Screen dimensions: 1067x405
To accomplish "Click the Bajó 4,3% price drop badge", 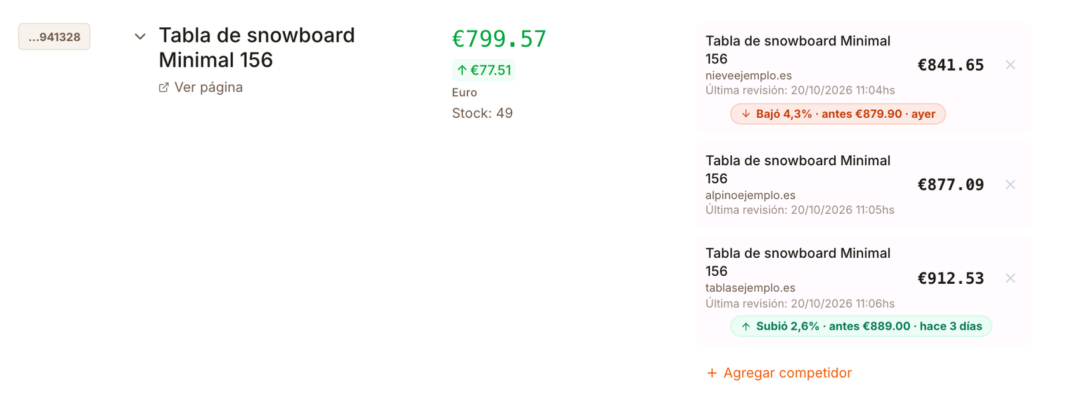I will pos(838,114).
